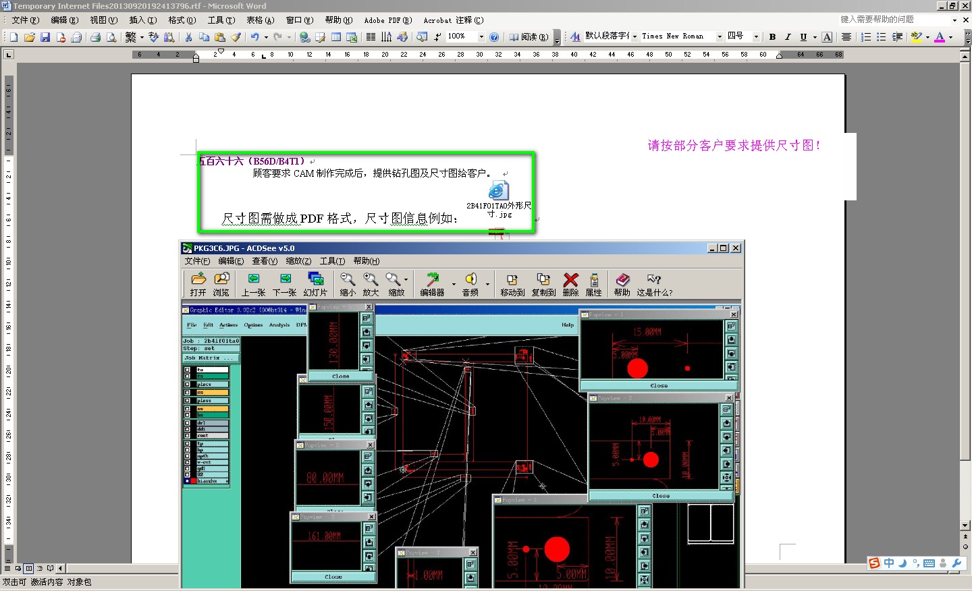The width and height of the screenshot is (972, 591).
Task: Toggle Bold formatting
Action: 772,37
